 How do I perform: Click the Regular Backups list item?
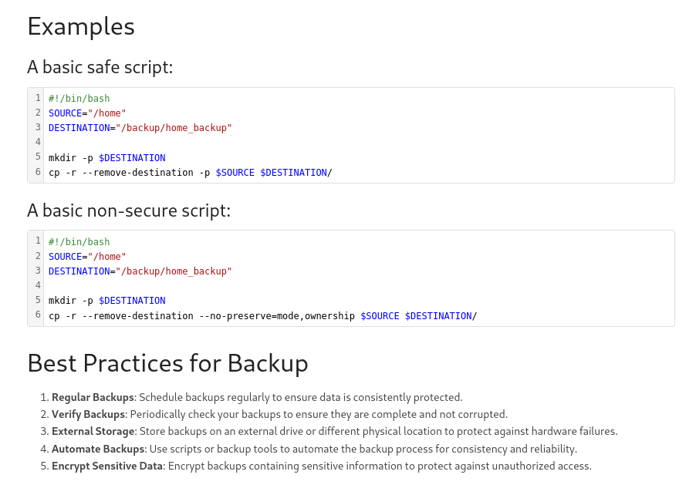[256, 398]
